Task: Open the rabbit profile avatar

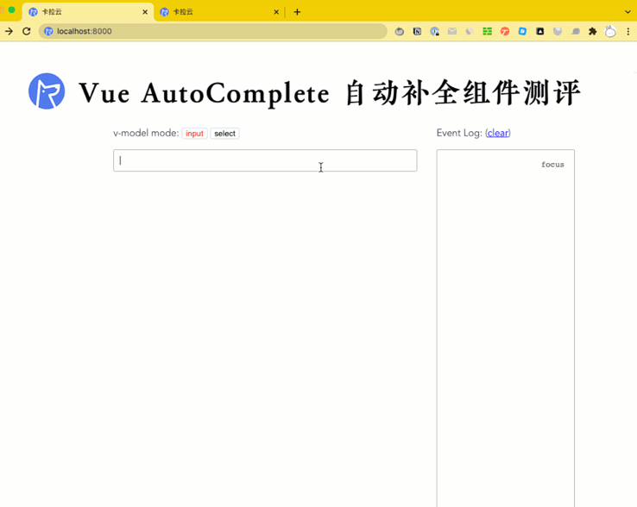Action: (610, 31)
